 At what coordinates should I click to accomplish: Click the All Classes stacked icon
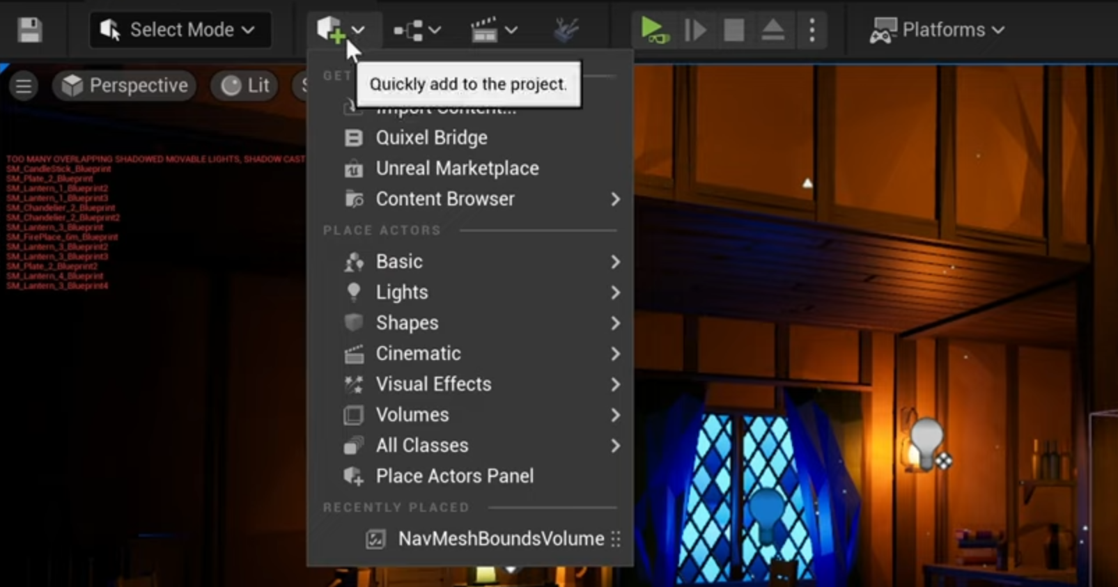point(354,446)
